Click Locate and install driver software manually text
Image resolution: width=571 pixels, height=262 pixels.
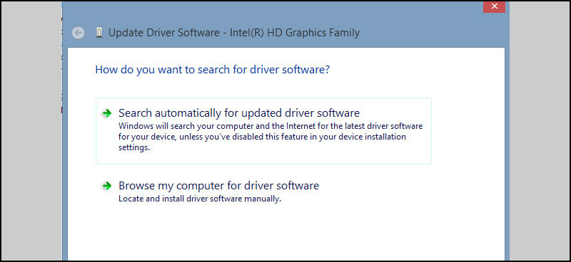(200, 199)
